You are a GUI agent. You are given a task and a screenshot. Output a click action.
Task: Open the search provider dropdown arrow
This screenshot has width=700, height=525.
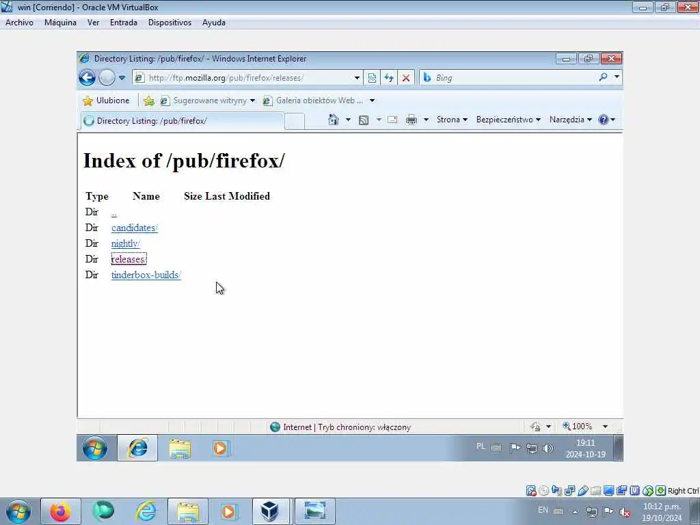(x=617, y=77)
